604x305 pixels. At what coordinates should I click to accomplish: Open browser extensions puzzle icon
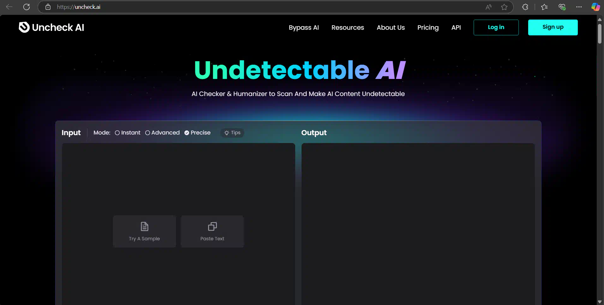[x=525, y=7]
